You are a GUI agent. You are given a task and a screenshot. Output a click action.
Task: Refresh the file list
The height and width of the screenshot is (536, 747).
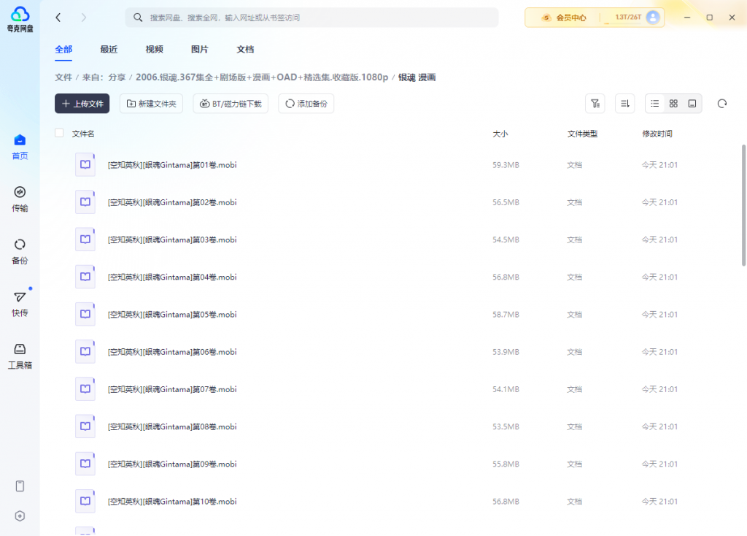pyautogui.click(x=722, y=104)
